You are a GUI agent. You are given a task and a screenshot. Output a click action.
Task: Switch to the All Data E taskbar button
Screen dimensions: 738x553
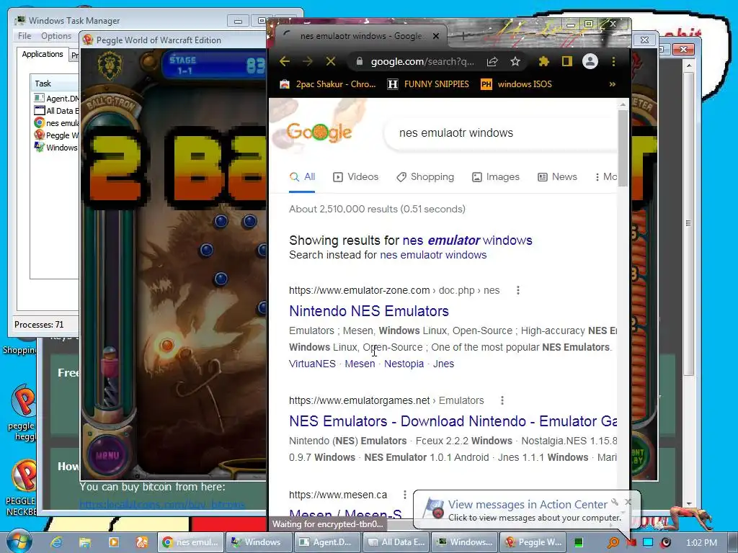click(x=396, y=542)
